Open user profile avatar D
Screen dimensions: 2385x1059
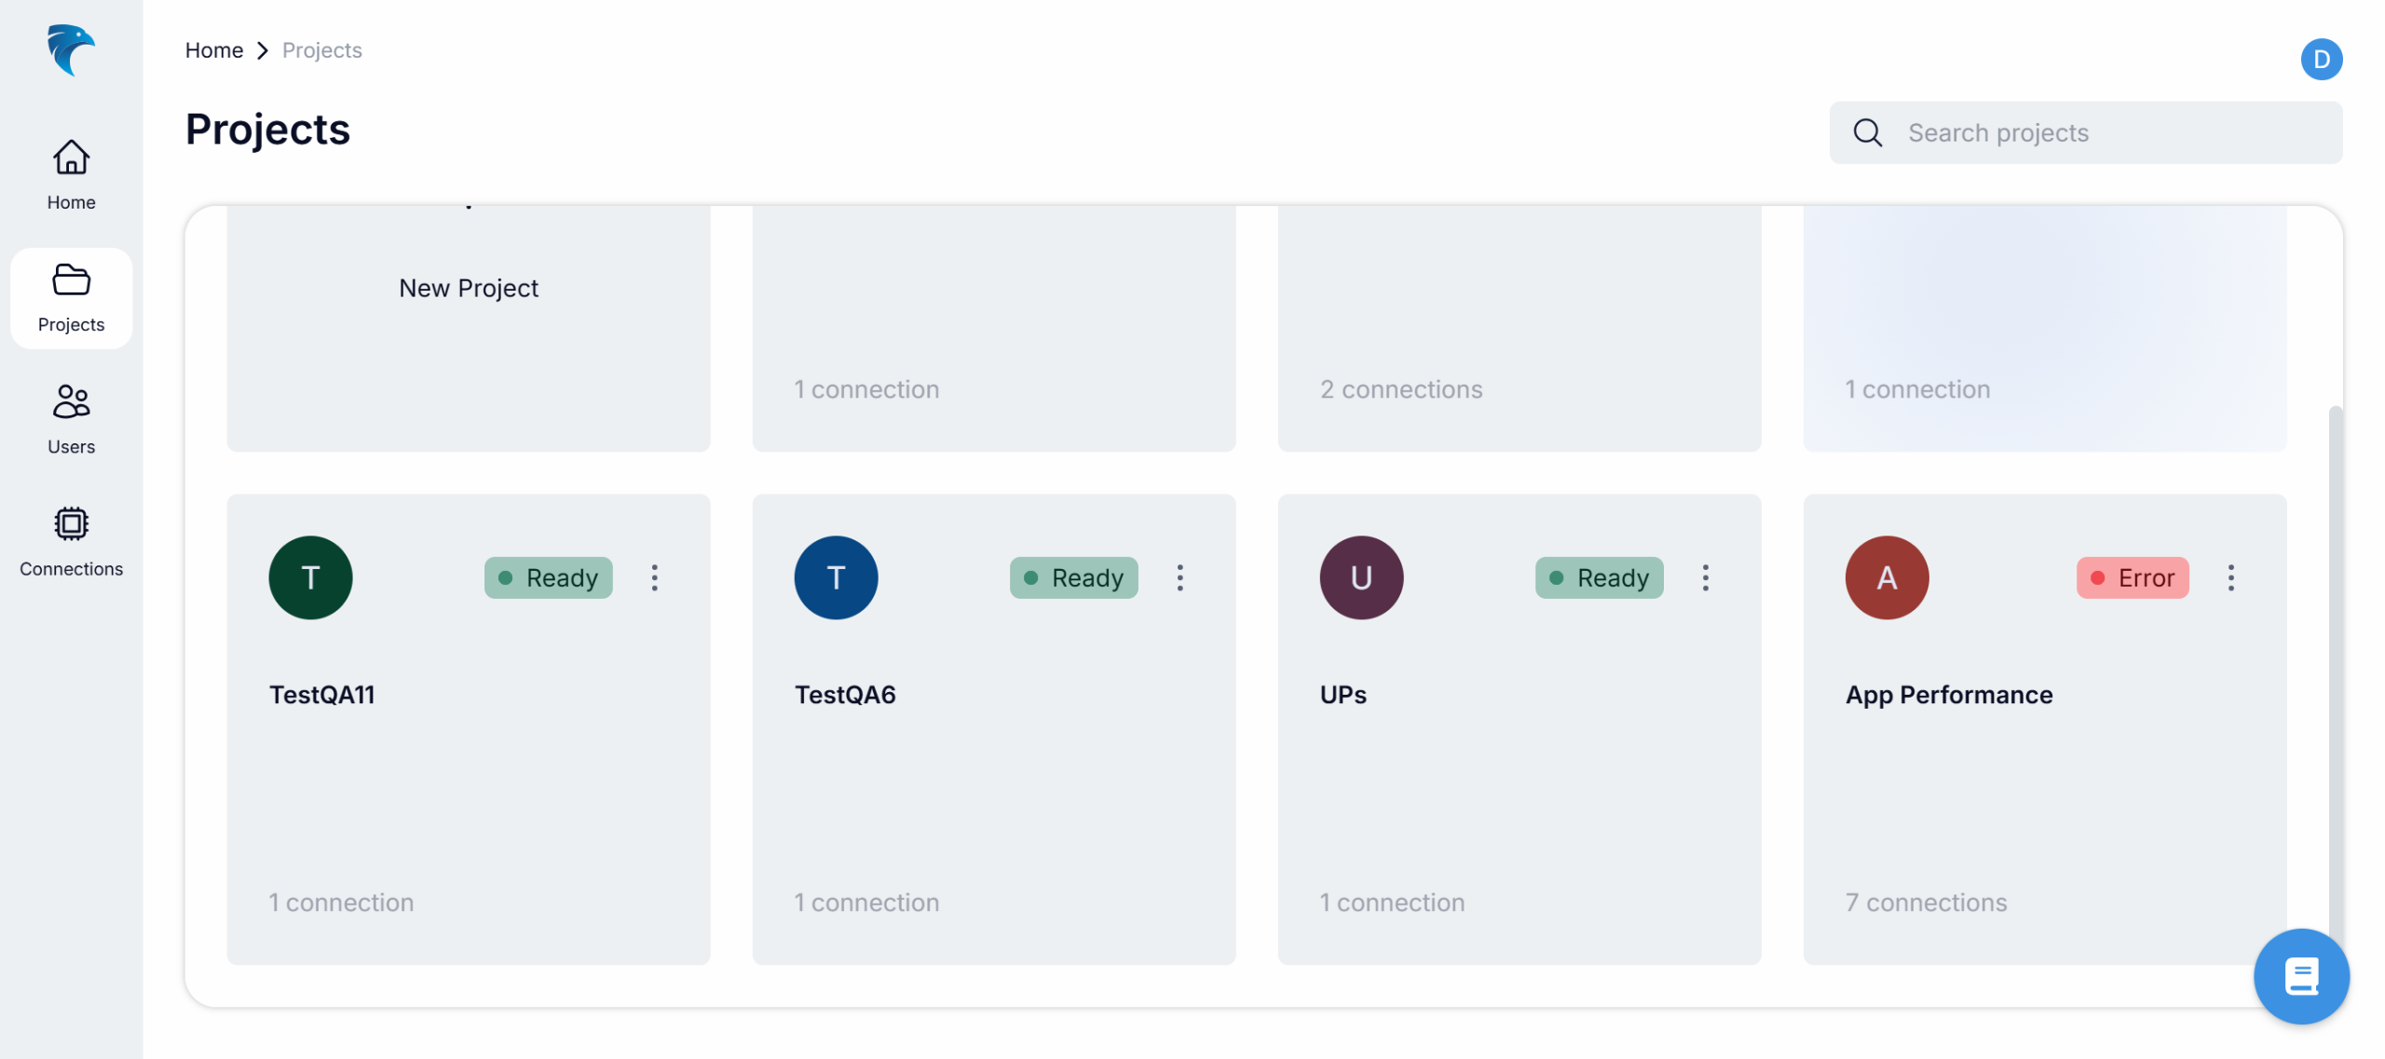pos(2321,60)
